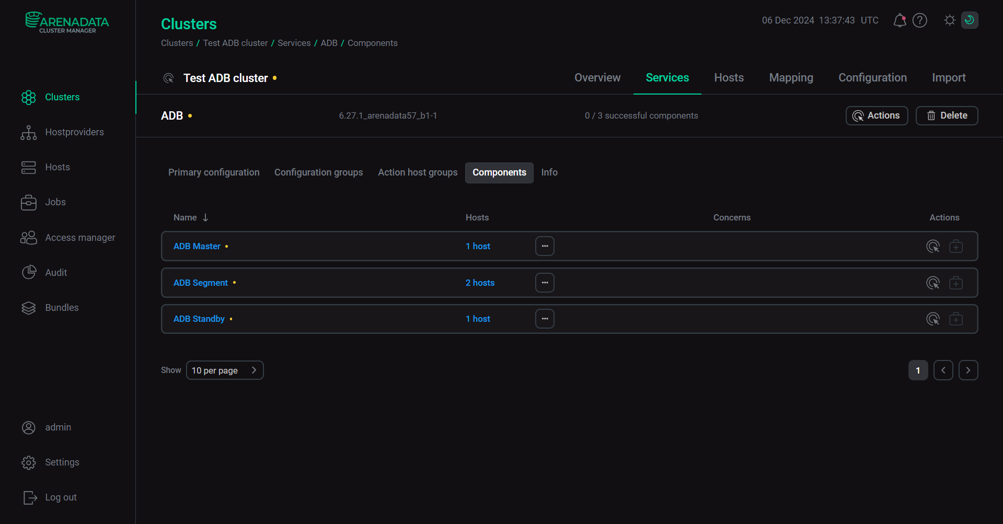The image size is (1003, 524).
Task: Go to the previous page
Action: point(943,370)
